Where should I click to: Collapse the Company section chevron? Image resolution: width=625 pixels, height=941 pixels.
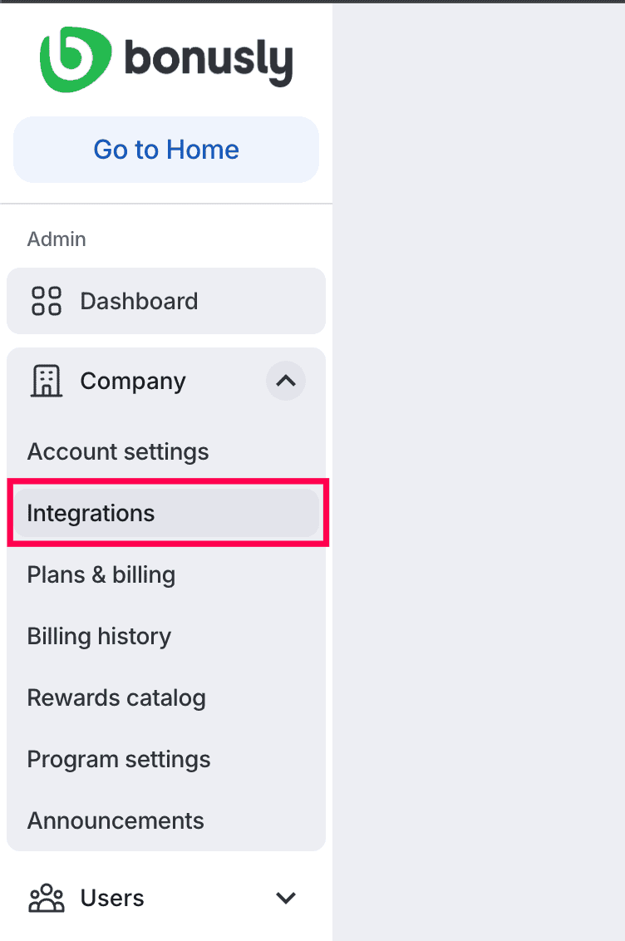tap(285, 381)
